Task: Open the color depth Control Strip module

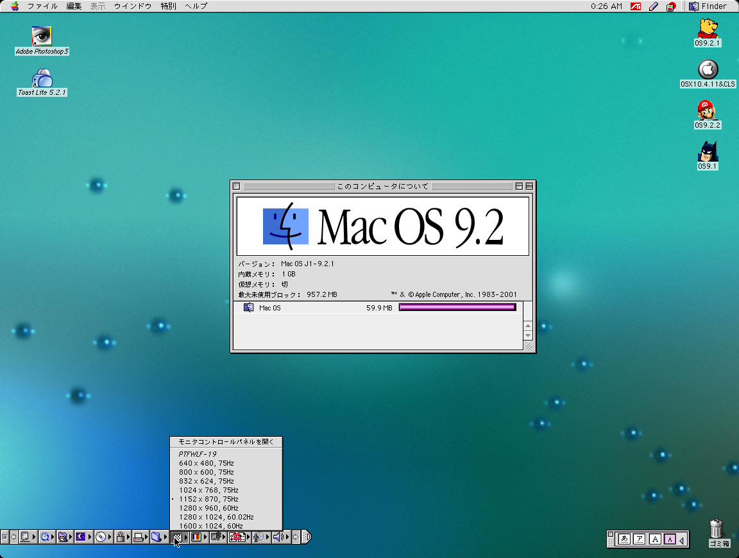Action: tap(196, 537)
